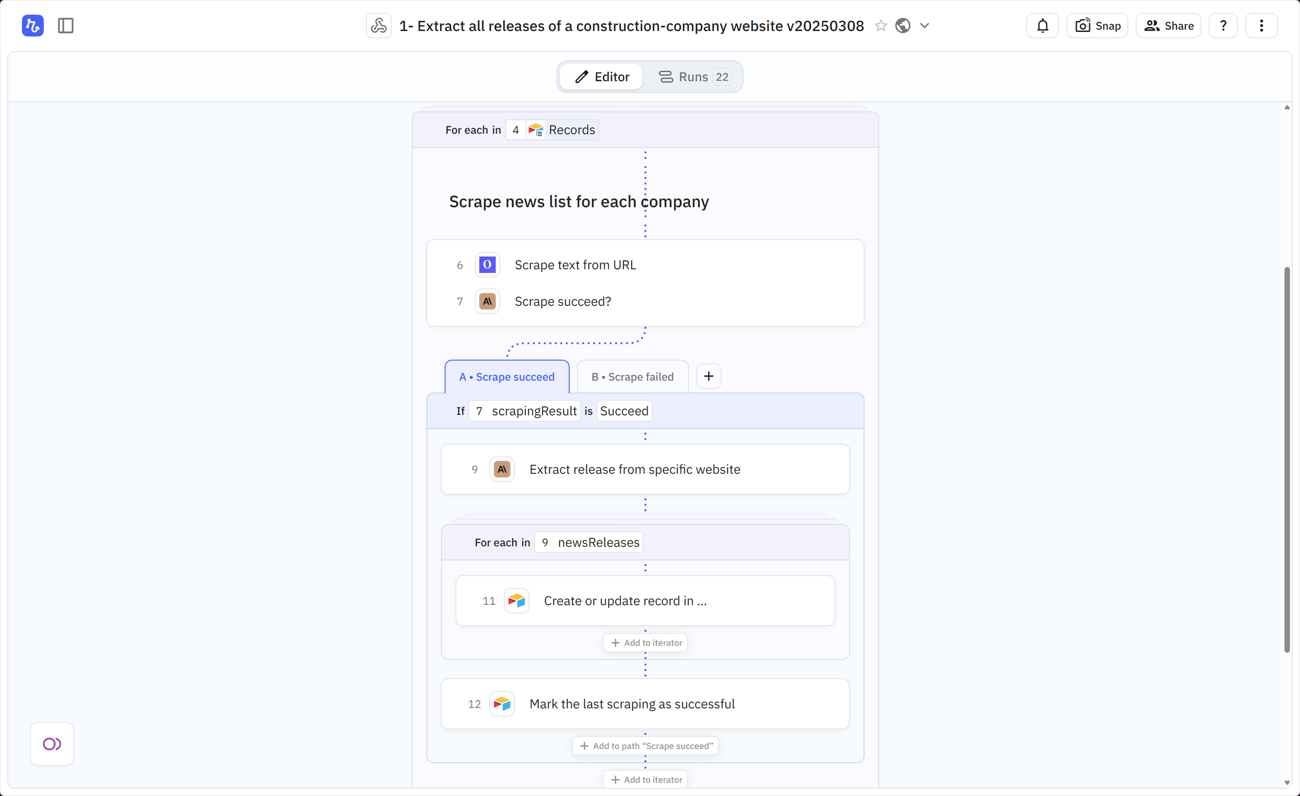Select the B Scrape failed path tab

pyautogui.click(x=633, y=377)
